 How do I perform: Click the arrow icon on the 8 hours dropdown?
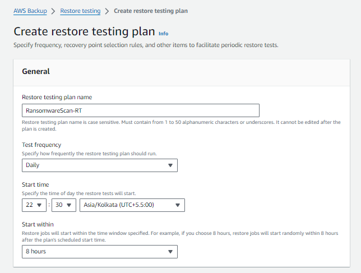170,252
